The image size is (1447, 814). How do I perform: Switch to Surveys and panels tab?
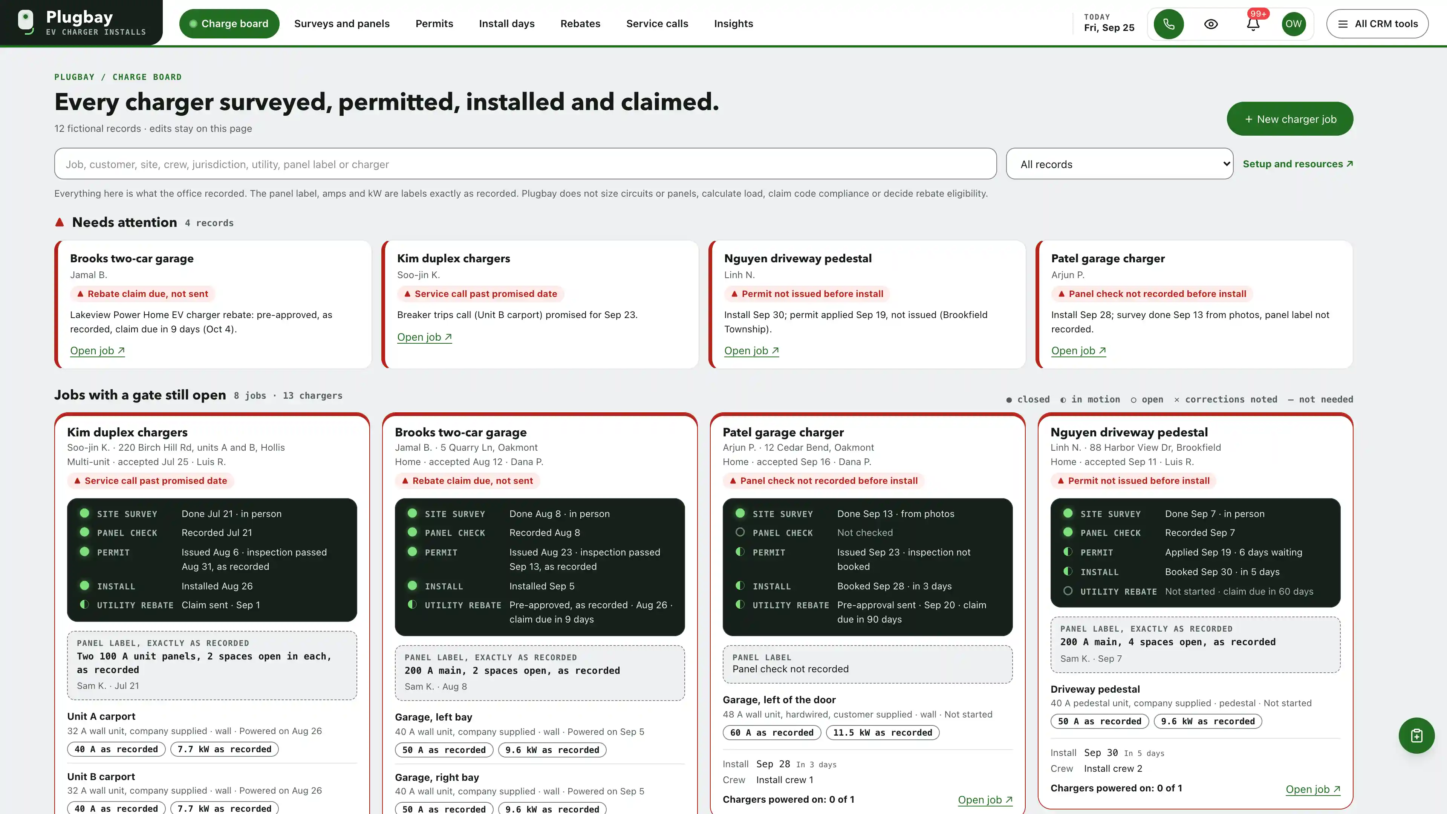click(341, 24)
